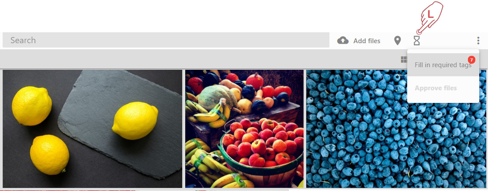Image resolution: width=488 pixels, height=191 pixels.
Task: Open the three-dot more options menu
Action: (x=478, y=41)
